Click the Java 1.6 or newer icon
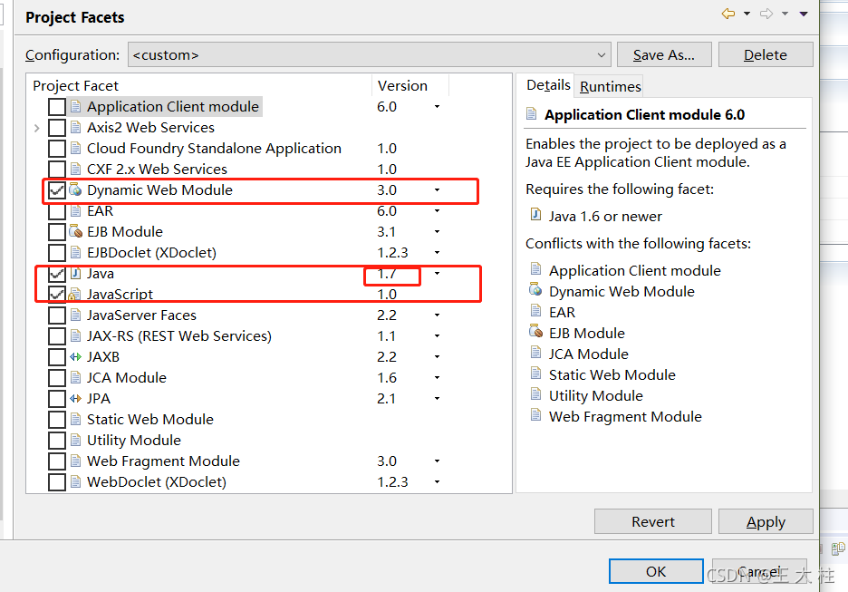848x592 pixels. pyautogui.click(x=535, y=215)
